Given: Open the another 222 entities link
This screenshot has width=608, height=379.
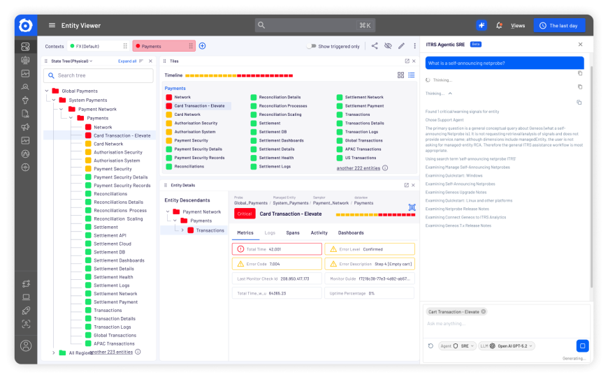Looking at the screenshot, I should point(359,168).
